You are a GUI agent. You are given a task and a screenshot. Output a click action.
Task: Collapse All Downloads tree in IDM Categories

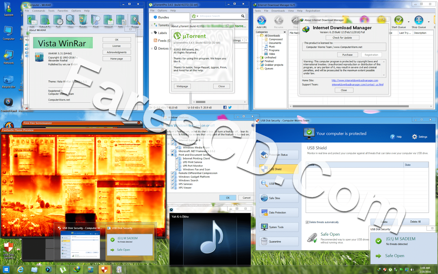(258, 36)
